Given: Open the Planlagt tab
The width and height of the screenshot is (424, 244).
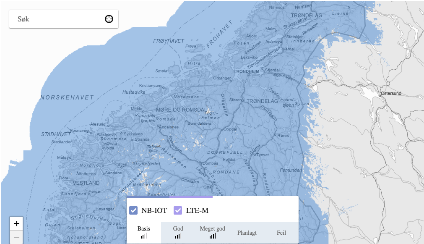Looking at the screenshot, I should (x=247, y=233).
